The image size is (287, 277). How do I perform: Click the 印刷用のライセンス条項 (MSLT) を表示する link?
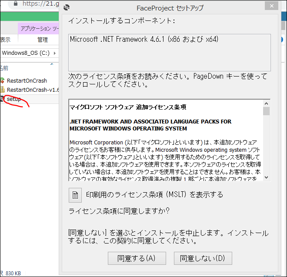click(154, 195)
